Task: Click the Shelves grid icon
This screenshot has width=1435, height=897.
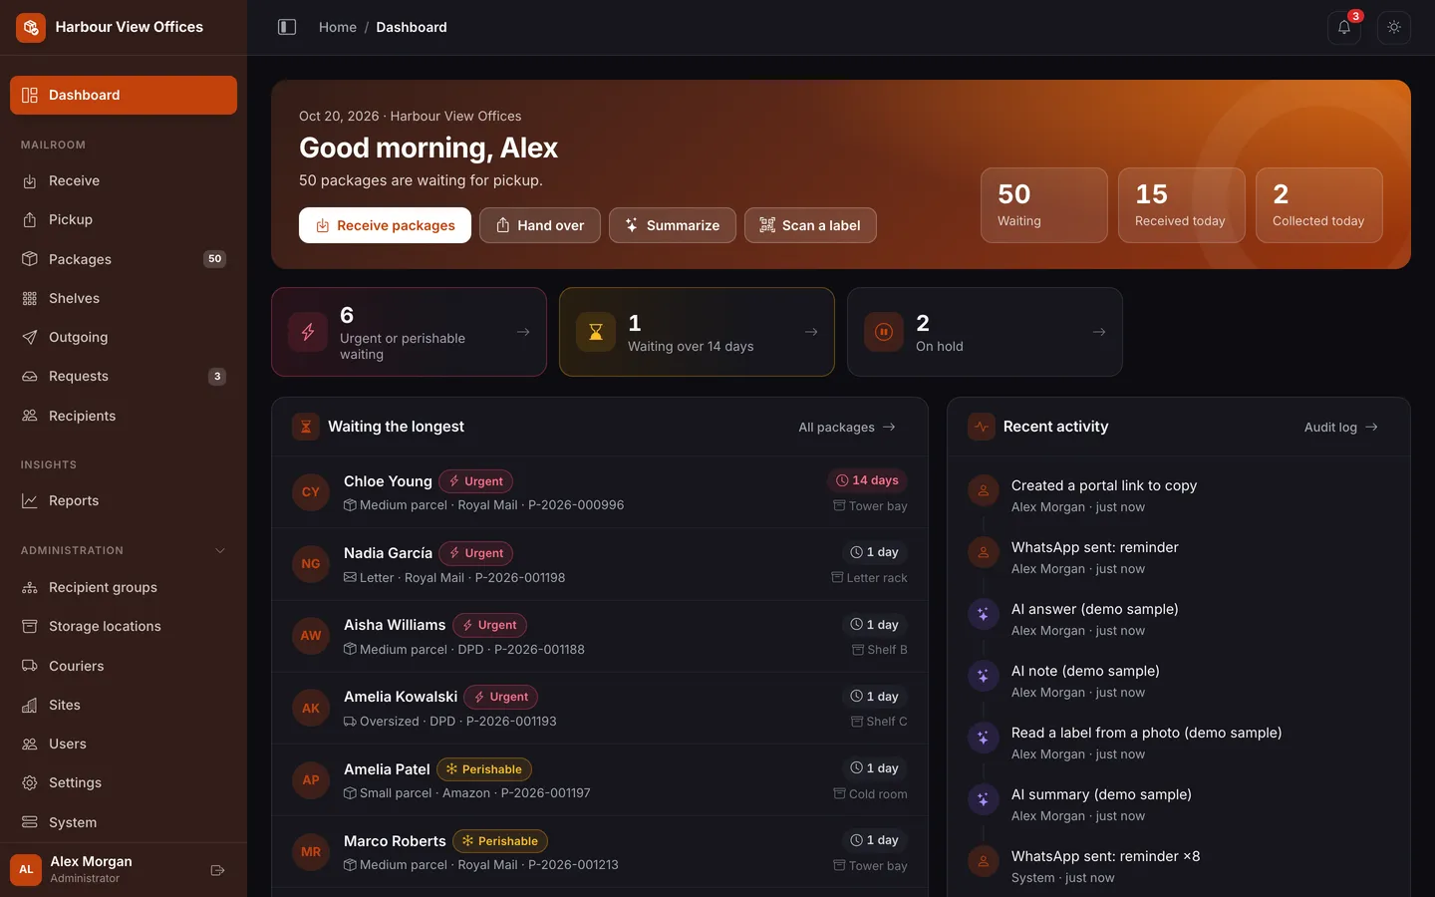Action: click(30, 298)
